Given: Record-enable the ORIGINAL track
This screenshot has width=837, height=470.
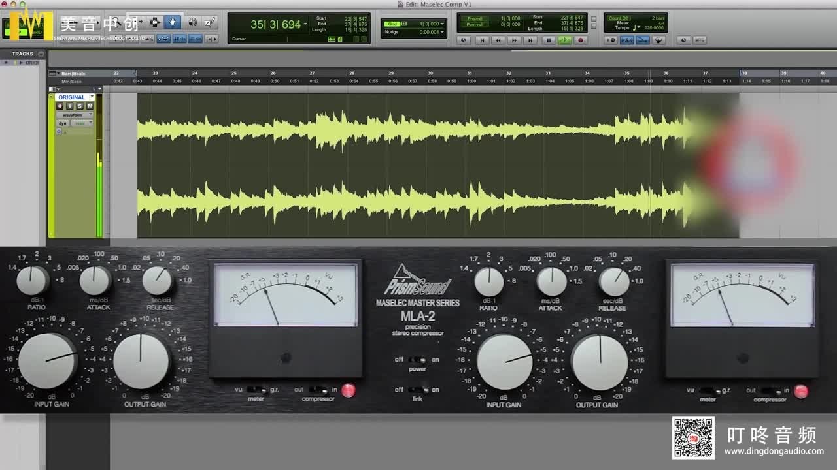Looking at the screenshot, I should pyautogui.click(x=60, y=106).
